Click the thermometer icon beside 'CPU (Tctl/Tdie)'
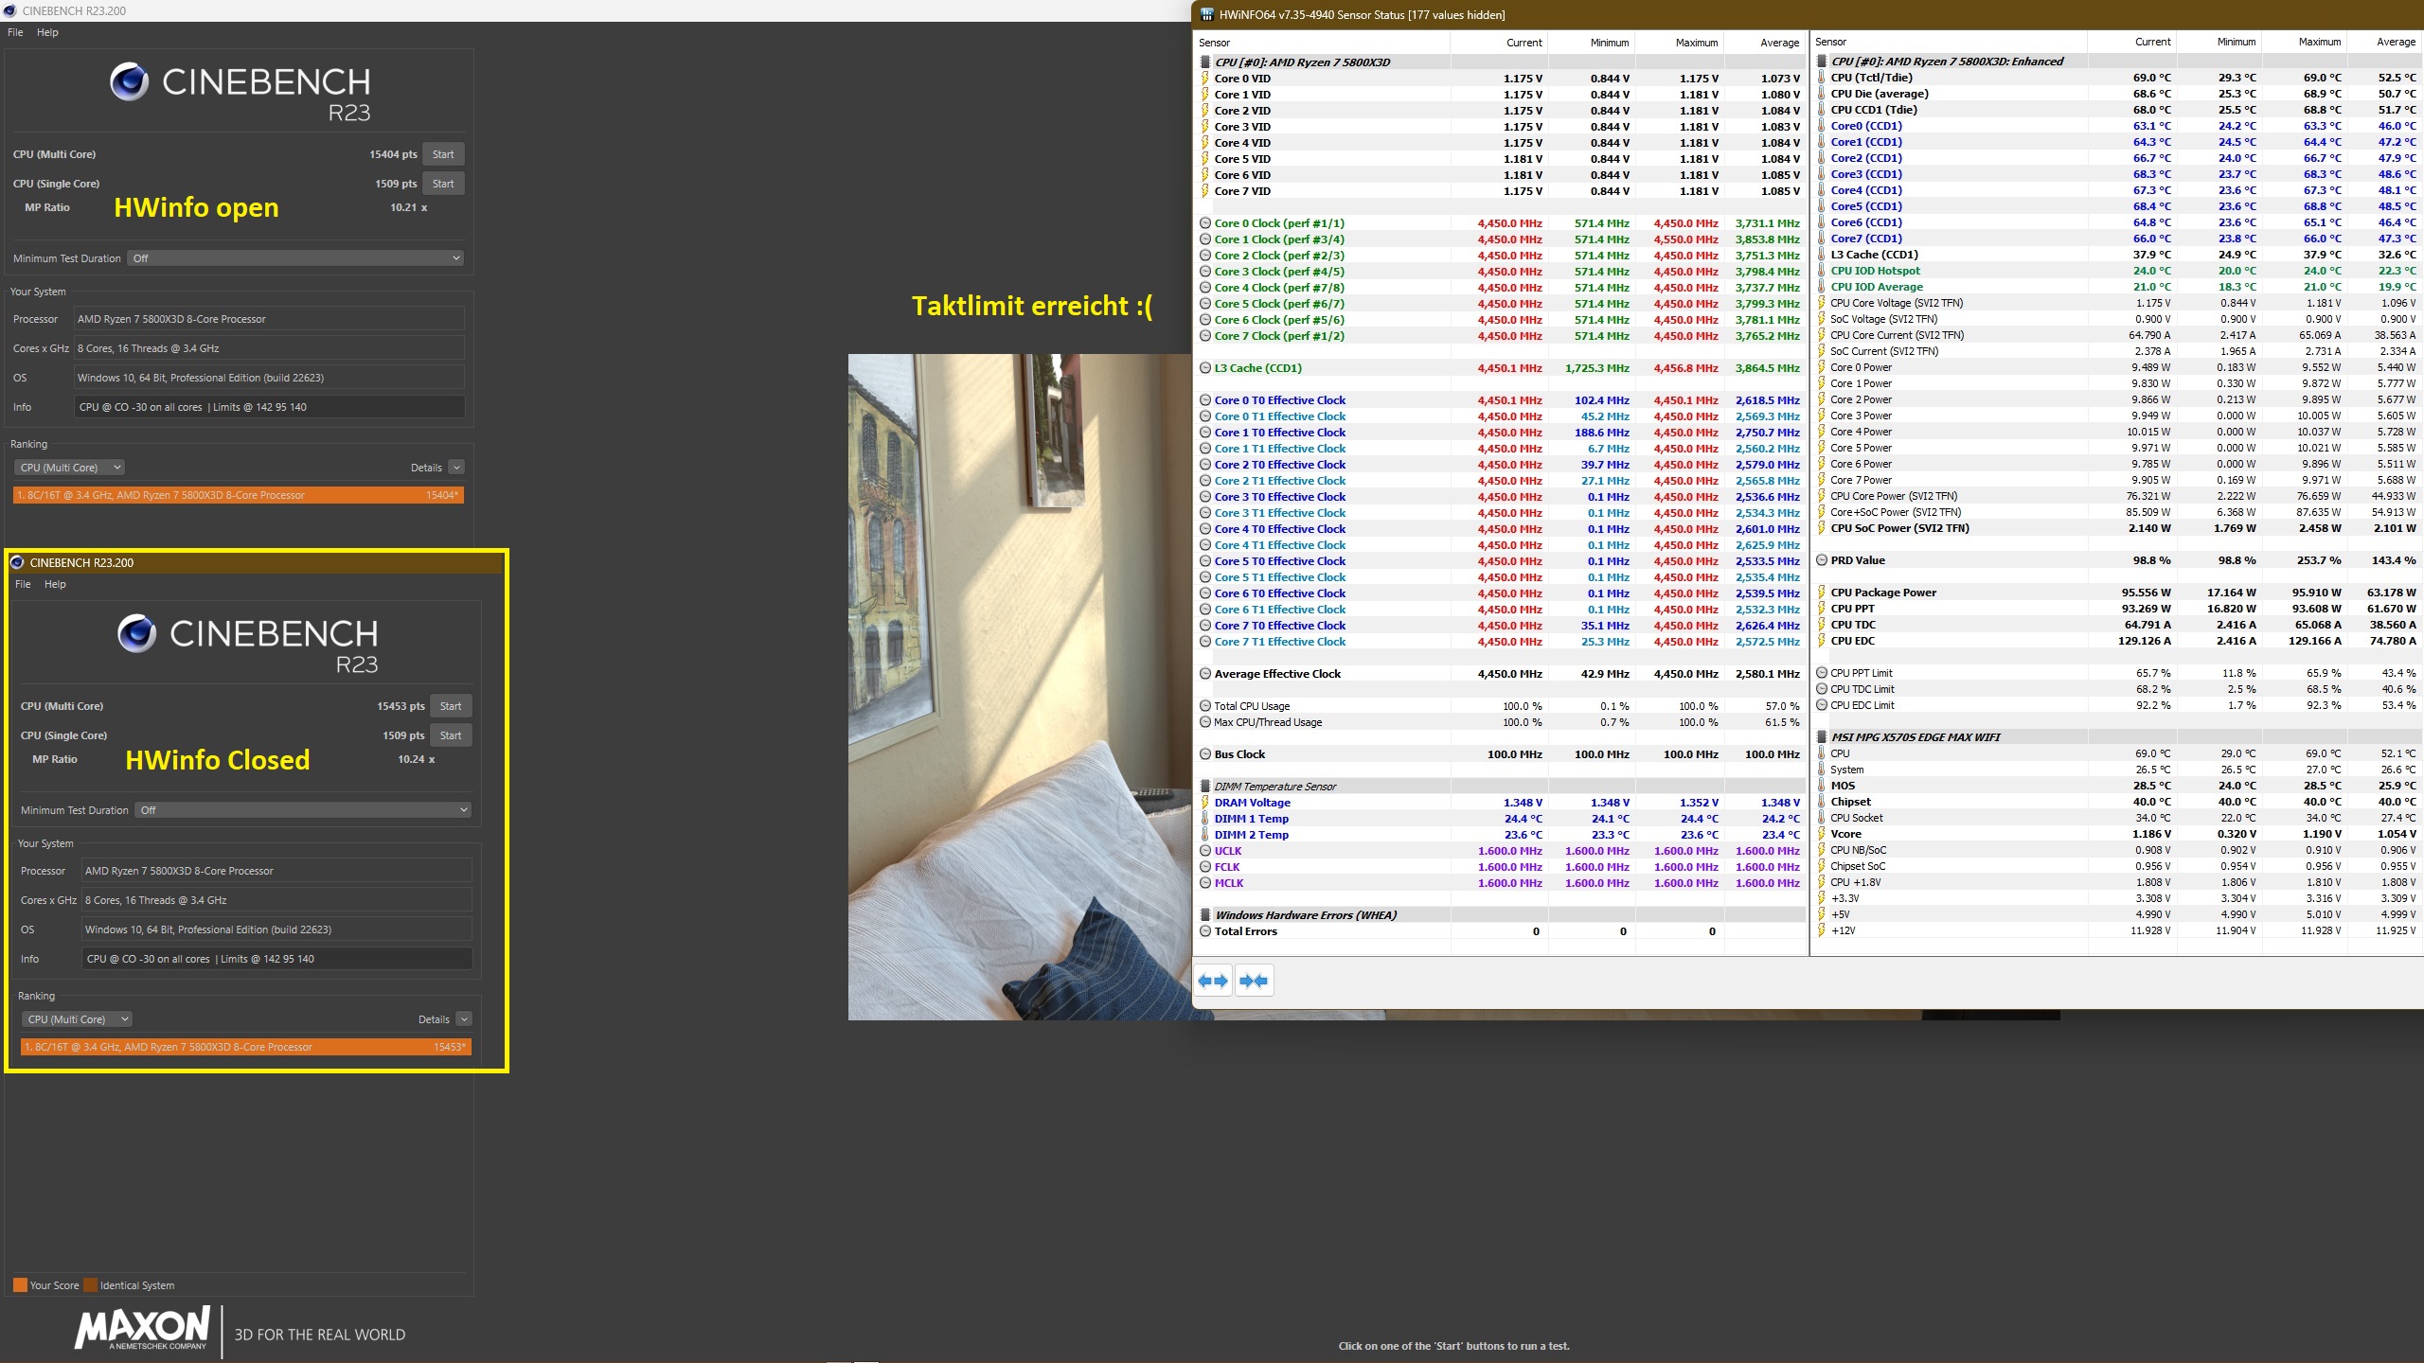The width and height of the screenshot is (2424, 1363). 1821,78
